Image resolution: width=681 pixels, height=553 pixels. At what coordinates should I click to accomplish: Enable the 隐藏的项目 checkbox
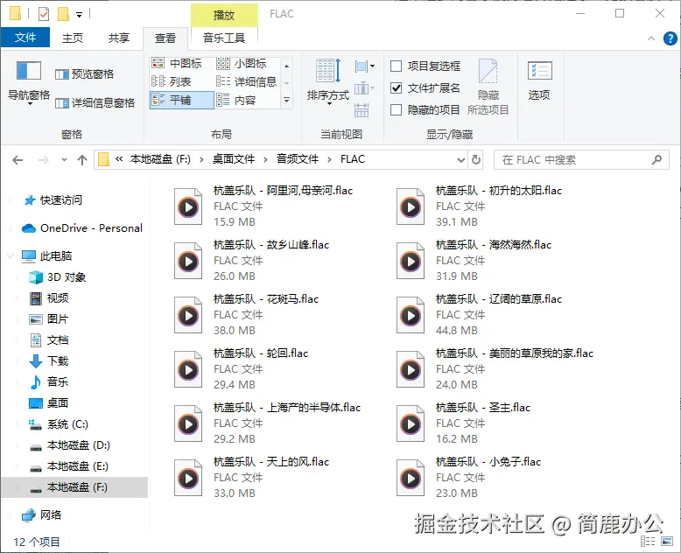[x=396, y=110]
